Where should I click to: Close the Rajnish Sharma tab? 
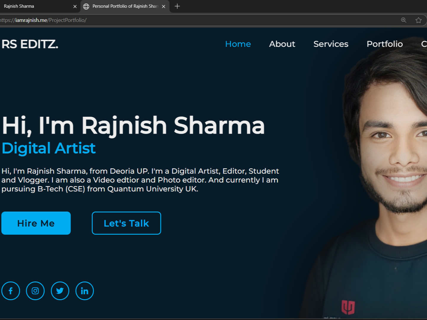[x=75, y=6]
